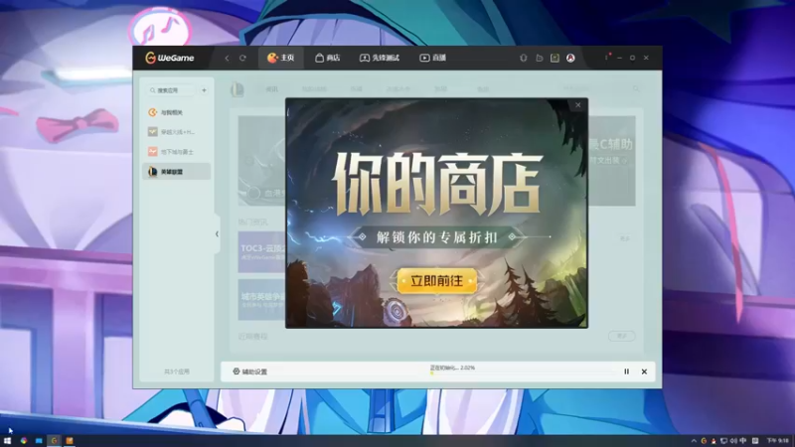
Task: Click the 搜索应用 search field
Action: pyautogui.click(x=171, y=90)
